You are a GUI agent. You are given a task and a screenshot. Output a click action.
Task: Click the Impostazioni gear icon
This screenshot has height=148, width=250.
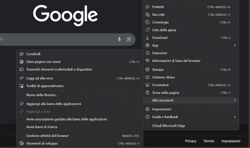(148, 109)
